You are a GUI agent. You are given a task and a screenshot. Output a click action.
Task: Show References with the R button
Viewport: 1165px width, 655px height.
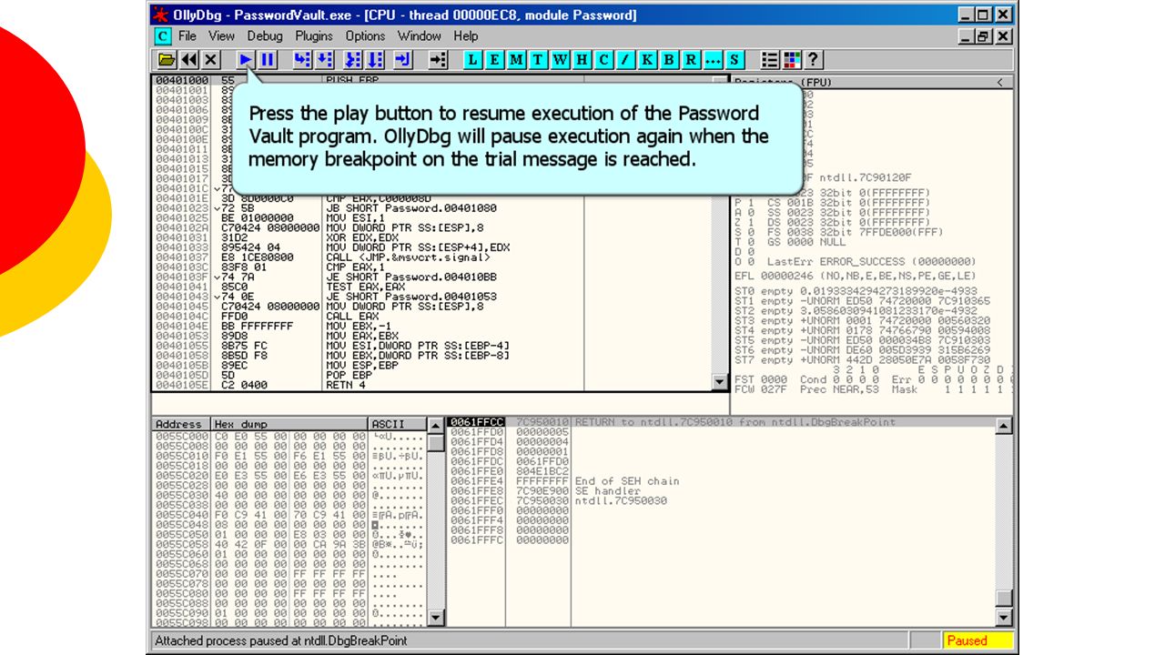click(692, 60)
